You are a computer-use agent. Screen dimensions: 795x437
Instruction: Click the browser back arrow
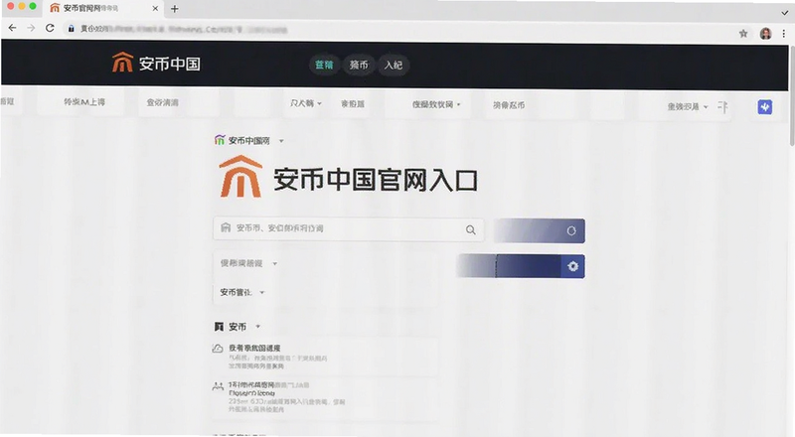12,28
